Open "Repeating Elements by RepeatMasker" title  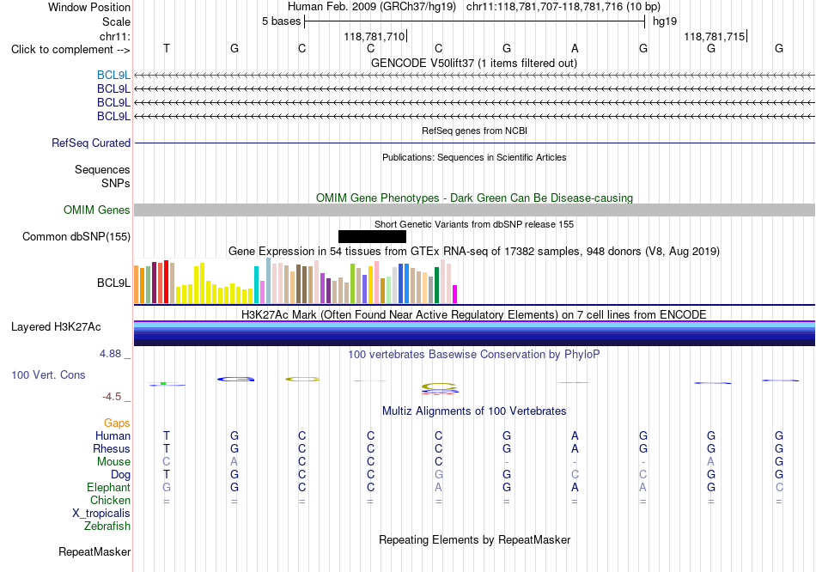(x=474, y=539)
